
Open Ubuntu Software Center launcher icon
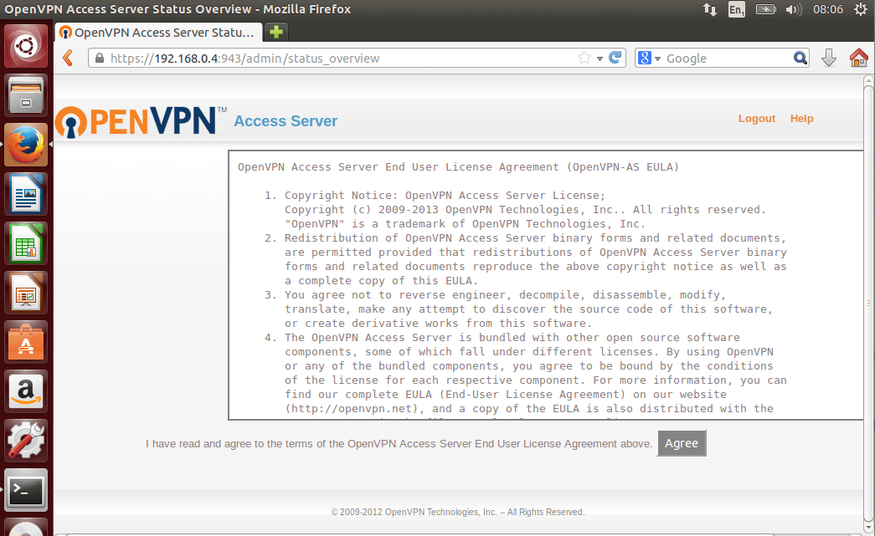[x=26, y=342]
